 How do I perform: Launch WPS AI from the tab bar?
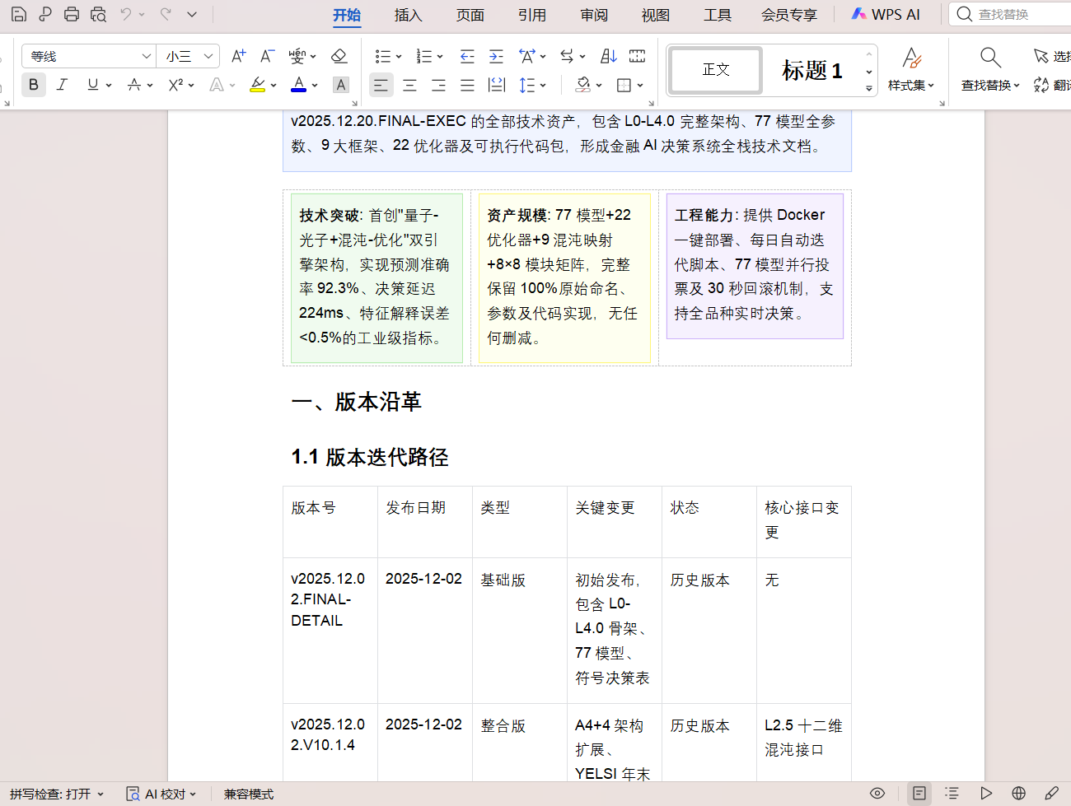tap(886, 15)
